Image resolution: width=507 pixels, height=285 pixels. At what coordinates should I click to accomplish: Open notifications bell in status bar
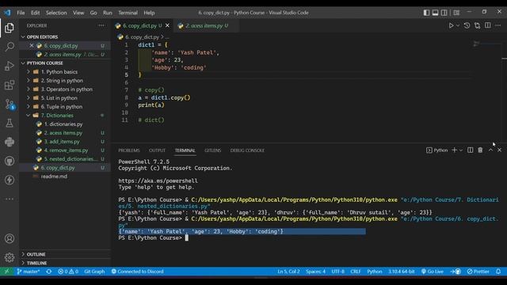click(498, 272)
